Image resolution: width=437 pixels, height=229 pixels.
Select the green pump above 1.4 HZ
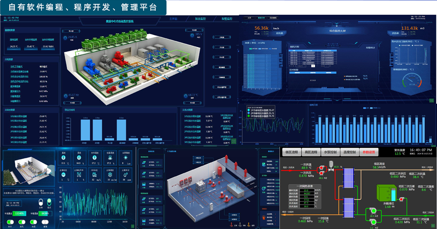(372, 222)
